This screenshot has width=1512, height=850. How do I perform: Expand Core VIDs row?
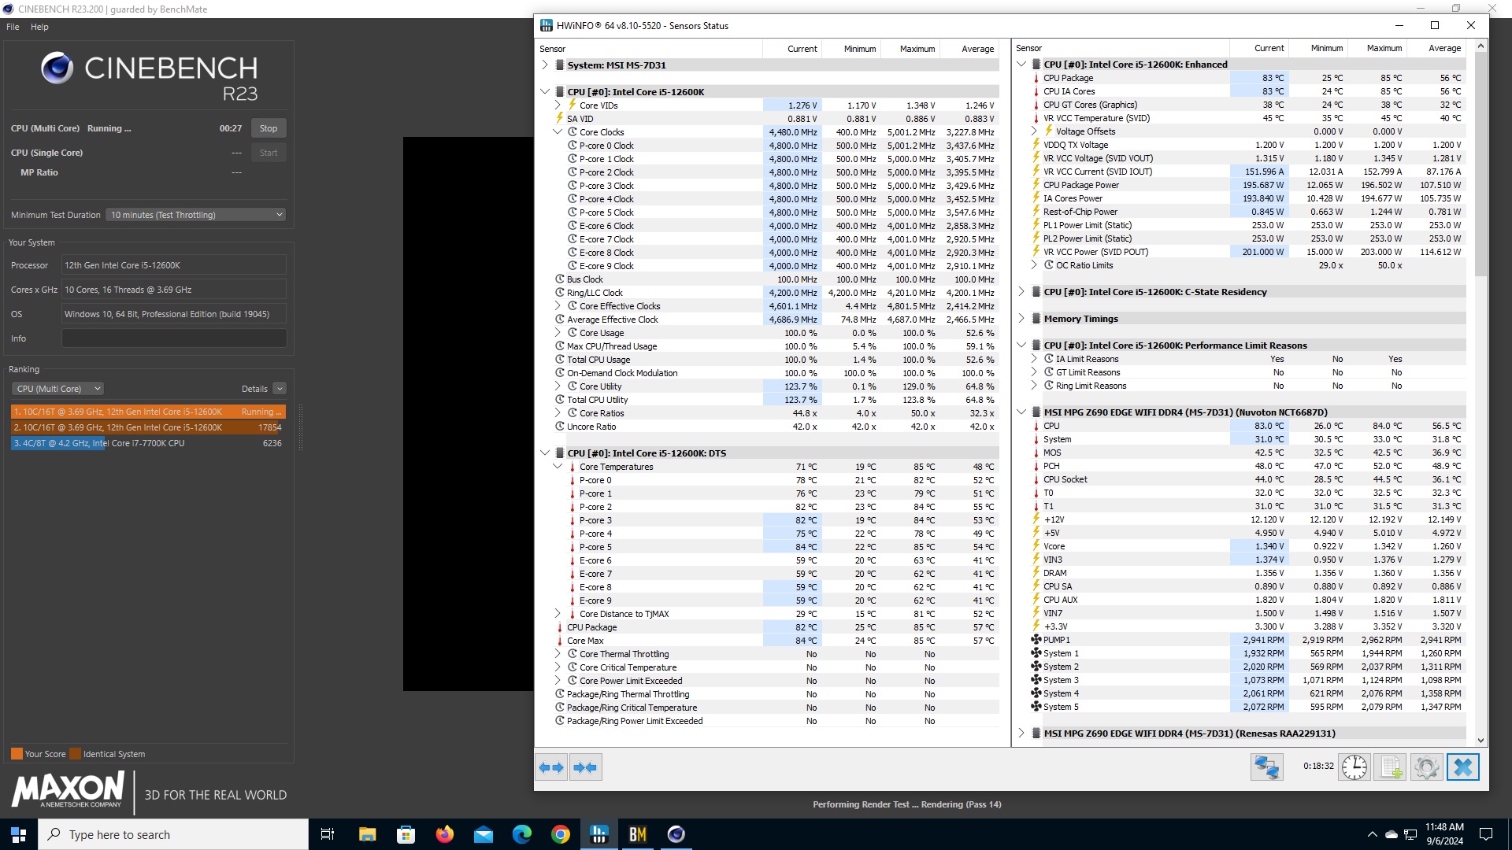[x=558, y=105]
